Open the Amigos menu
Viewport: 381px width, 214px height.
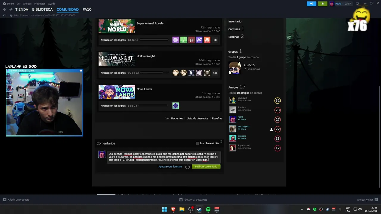click(27, 4)
